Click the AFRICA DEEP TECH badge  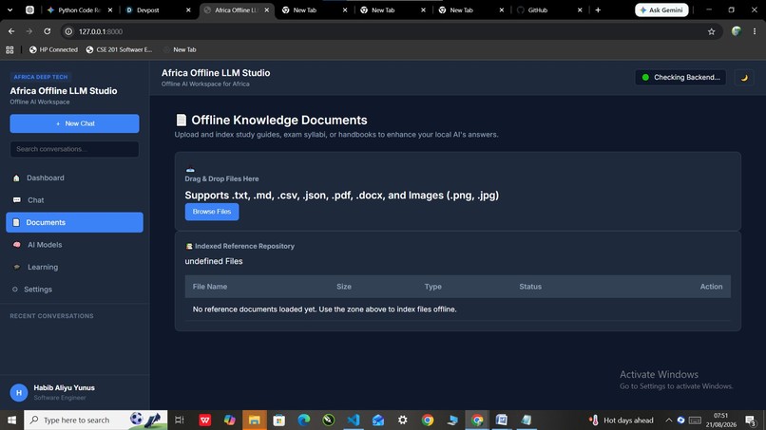[41, 77]
